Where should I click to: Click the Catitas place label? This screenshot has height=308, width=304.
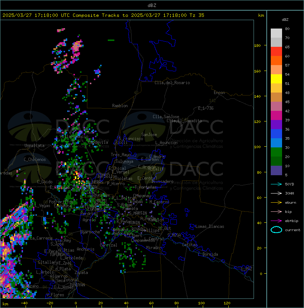pos(190,245)
